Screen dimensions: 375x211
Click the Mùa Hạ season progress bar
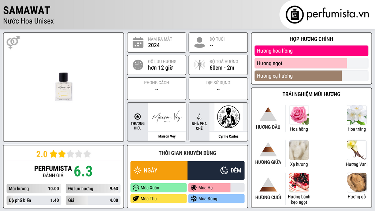coord(216,188)
